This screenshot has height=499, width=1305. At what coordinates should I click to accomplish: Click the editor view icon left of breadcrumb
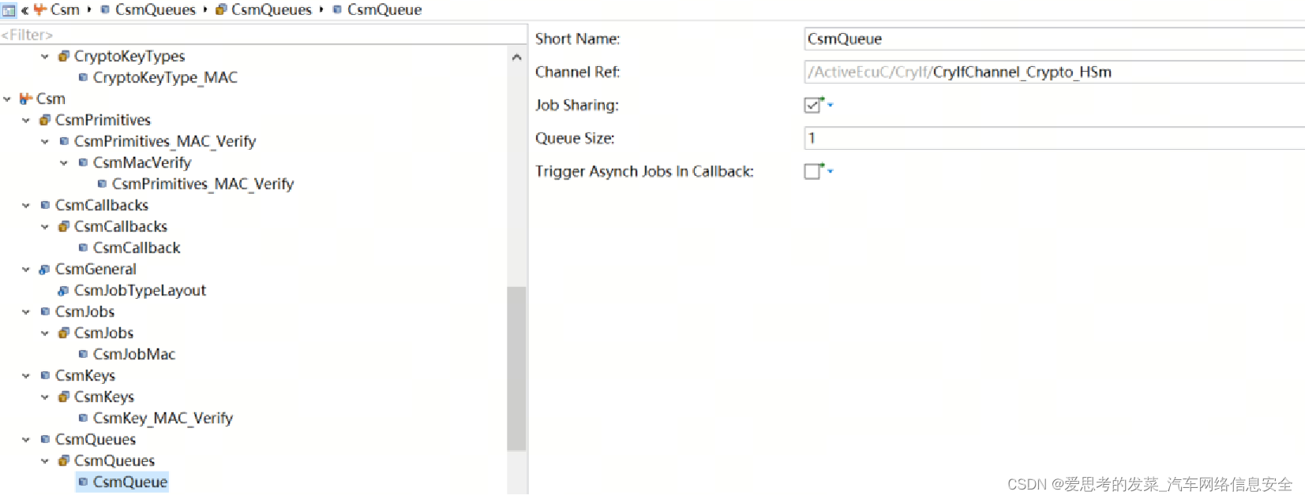9,10
